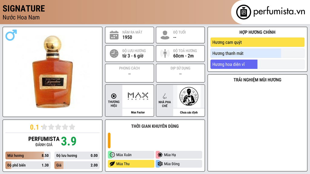Click the sillage radiating person icon
Image resolution: width=310 pixels, height=174 pixels.
pyautogui.click(x=165, y=53)
